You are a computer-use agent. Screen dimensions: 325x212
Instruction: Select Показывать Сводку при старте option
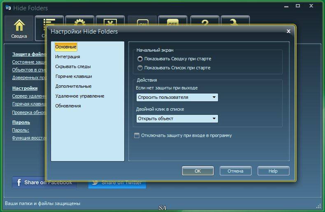(x=174, y=59)
